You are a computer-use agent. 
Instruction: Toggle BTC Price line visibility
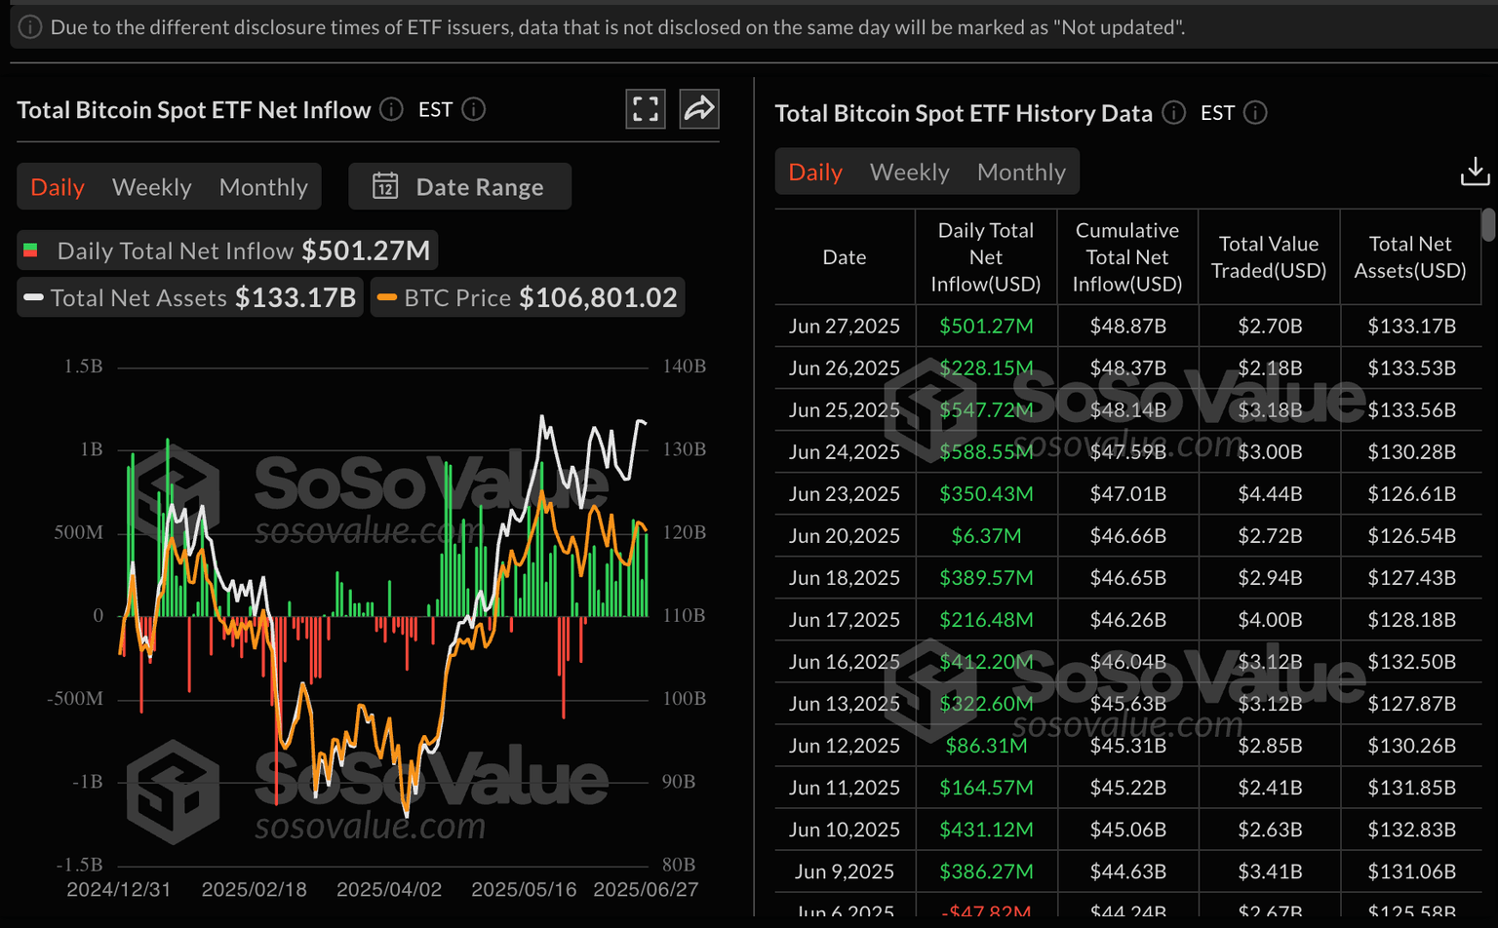coord(528,297)
